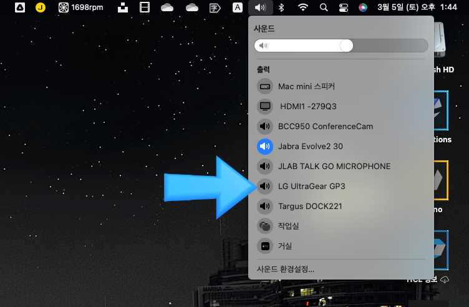
Task: Click the tray stack icon beside fan speed
Action: (123, 7)
